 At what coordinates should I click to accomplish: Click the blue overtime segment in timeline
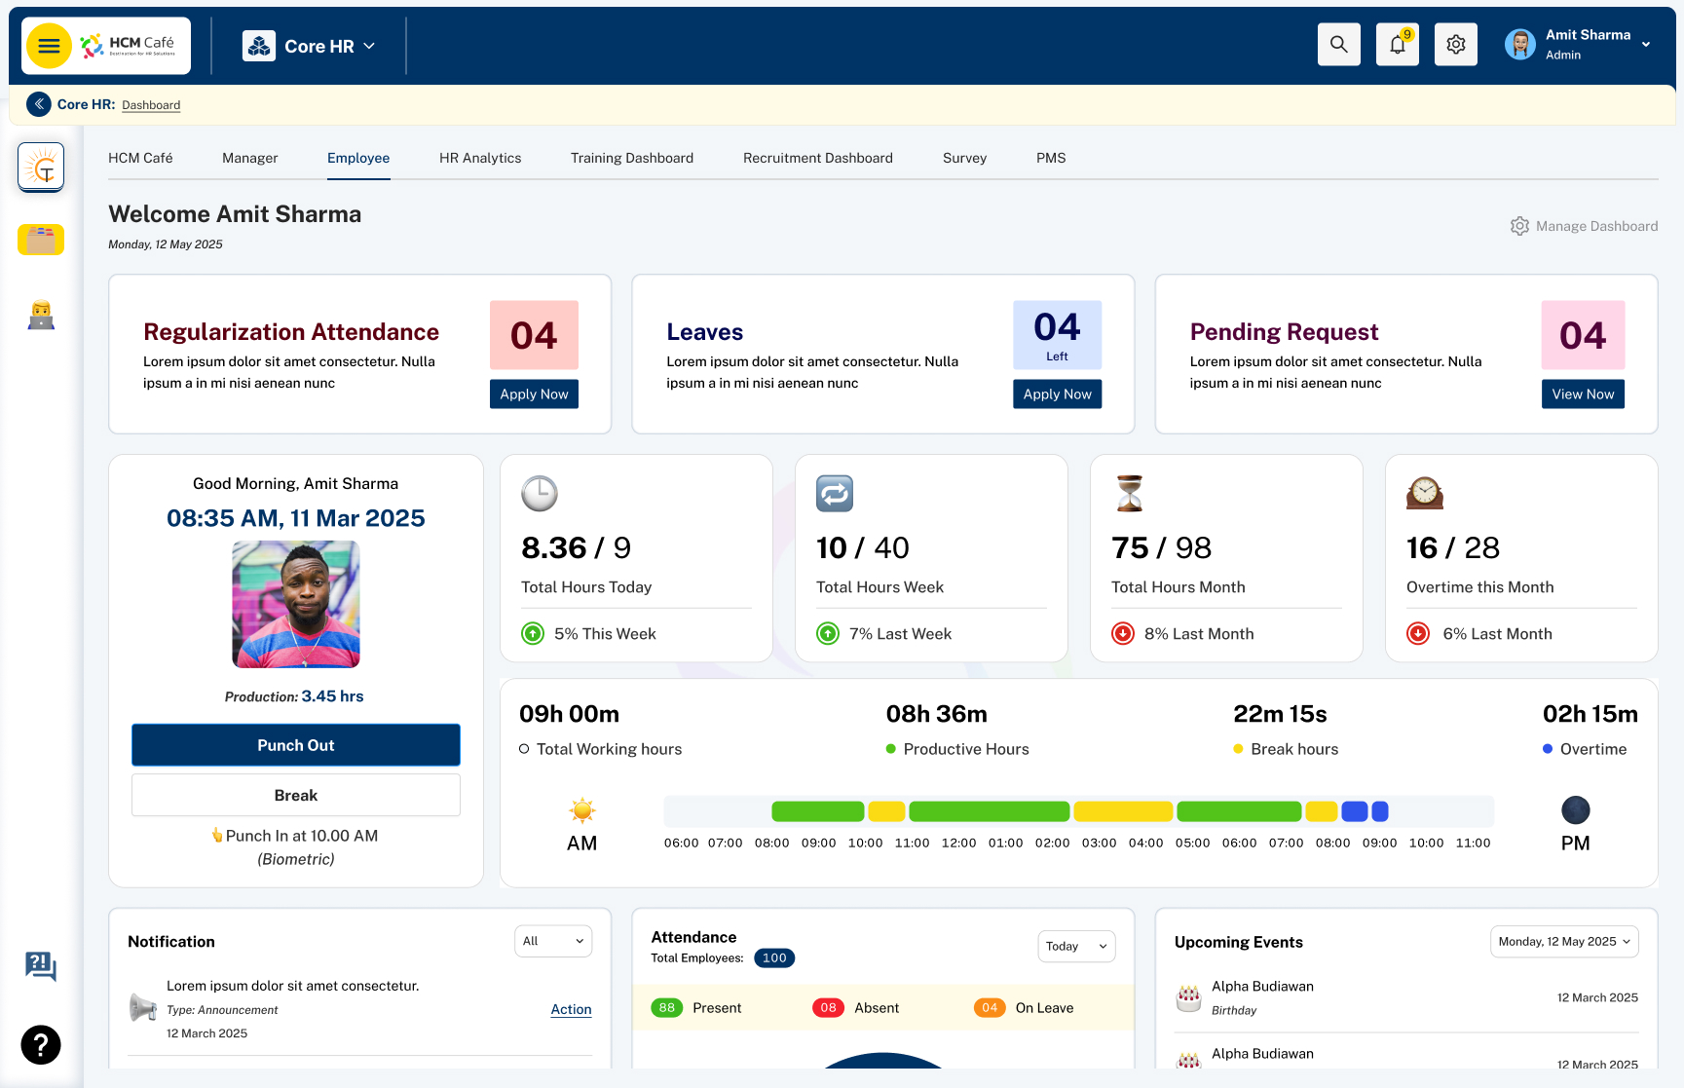pyautogui.click(x=1355, y=810)
